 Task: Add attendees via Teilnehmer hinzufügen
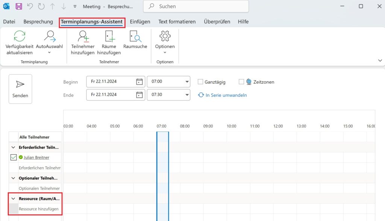pyautogui.click(x=83, y=43)
